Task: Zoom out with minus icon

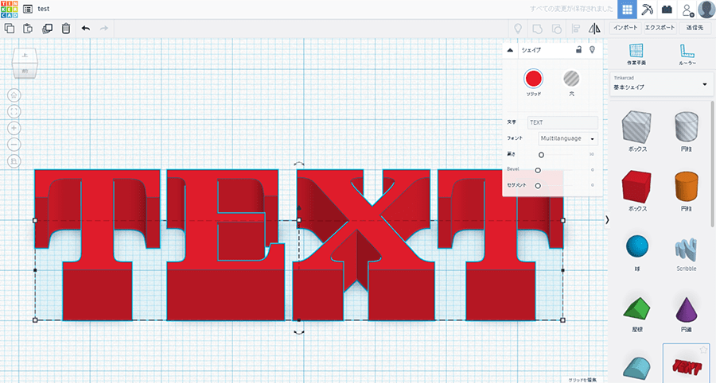Action: (x=14, y=145)
